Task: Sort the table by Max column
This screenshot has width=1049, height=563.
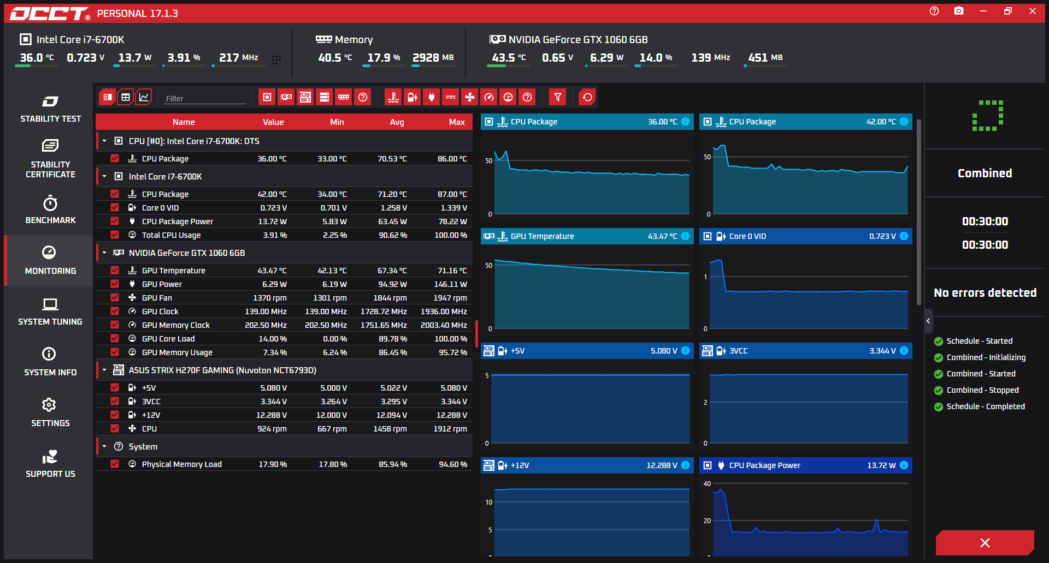Action: coord(457,122)
